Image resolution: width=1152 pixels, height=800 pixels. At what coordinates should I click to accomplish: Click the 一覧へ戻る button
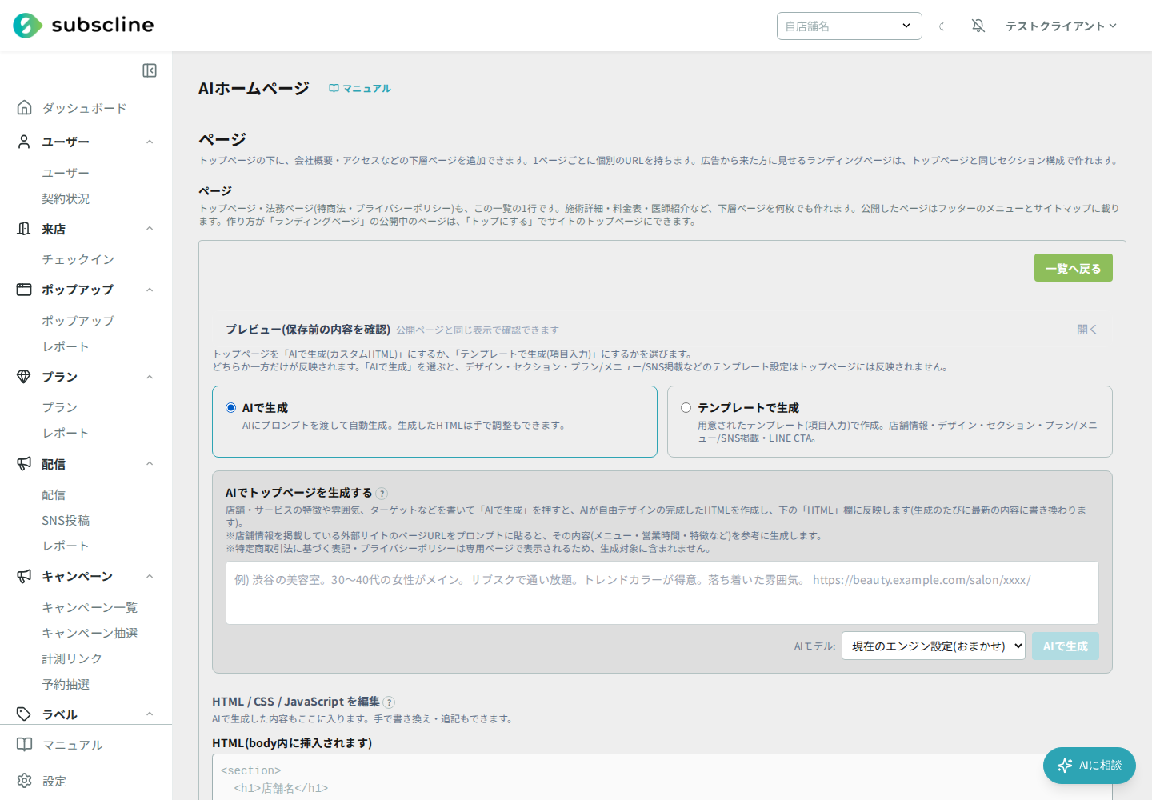tap(1074, 268)
